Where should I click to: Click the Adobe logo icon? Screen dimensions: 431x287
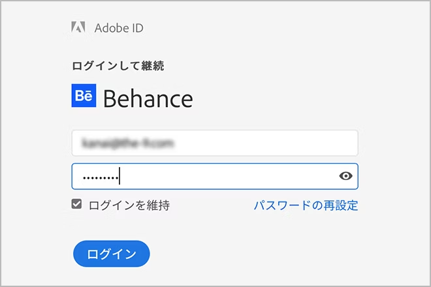pos(78,27)
